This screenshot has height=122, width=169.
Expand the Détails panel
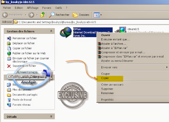pos(51,116)
